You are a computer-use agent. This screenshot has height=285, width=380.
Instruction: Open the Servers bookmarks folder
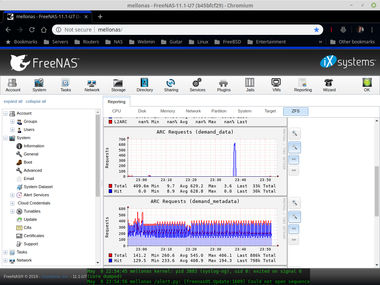point(56,42)
